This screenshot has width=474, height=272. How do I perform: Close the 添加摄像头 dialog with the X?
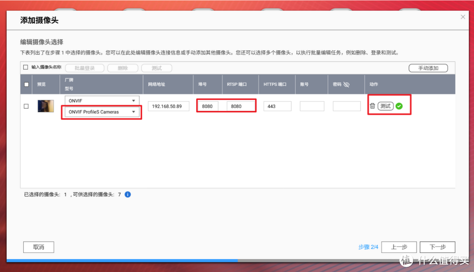463,17
